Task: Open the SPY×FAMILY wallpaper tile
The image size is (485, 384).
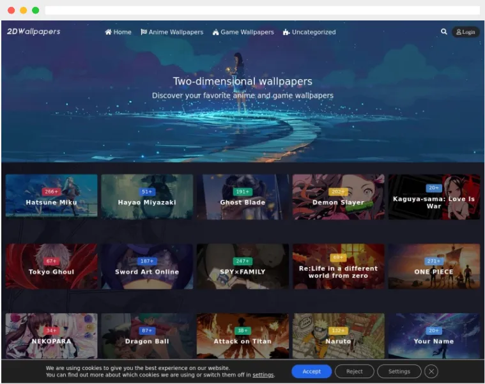Action: (243, 266)
